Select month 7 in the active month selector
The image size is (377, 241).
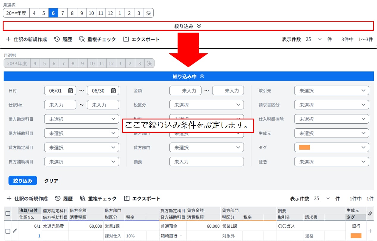[63, 13]
